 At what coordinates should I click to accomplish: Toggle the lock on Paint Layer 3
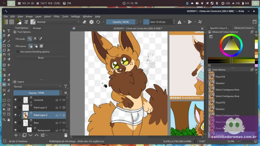57,107
